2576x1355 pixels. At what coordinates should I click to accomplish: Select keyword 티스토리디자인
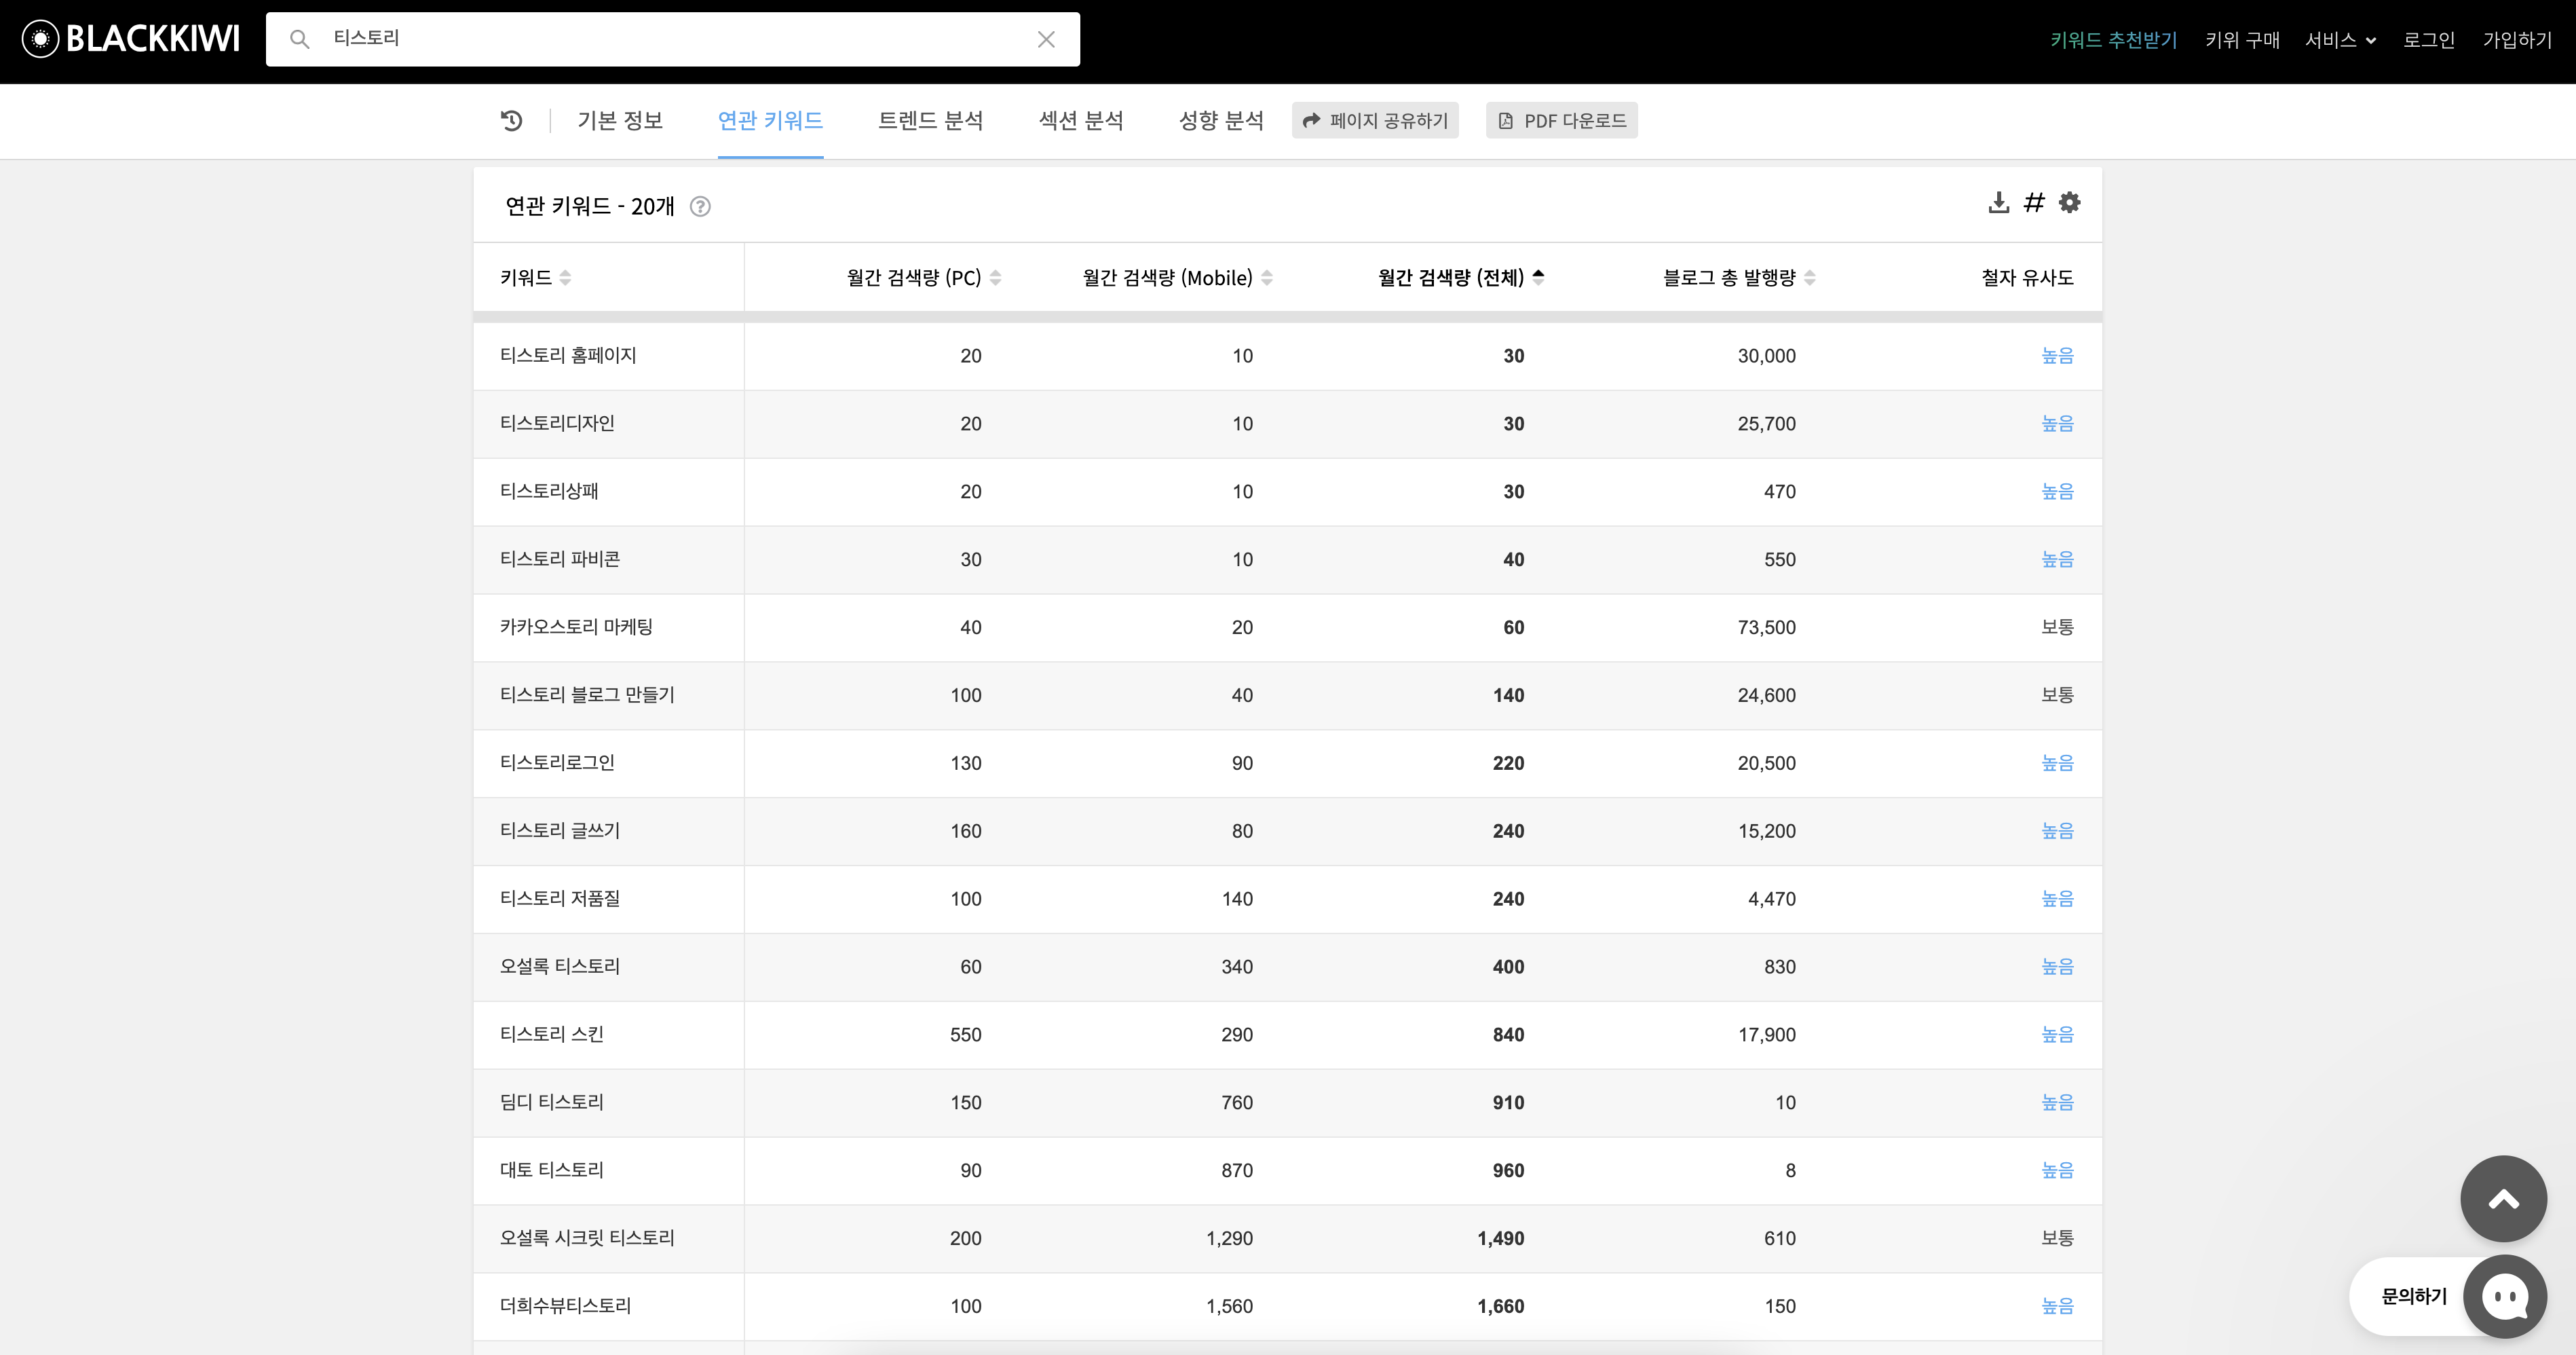point(557,423)
